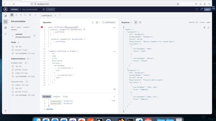
Task: Add the variantName: String! field under Fields
Action: (13, 53)
